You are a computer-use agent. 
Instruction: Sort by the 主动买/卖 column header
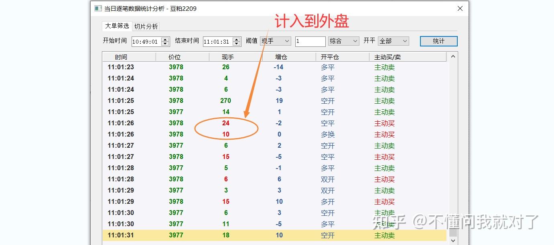(408, 57)
